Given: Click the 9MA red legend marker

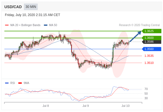Looking at the screenshot, I should coord(20,83).
